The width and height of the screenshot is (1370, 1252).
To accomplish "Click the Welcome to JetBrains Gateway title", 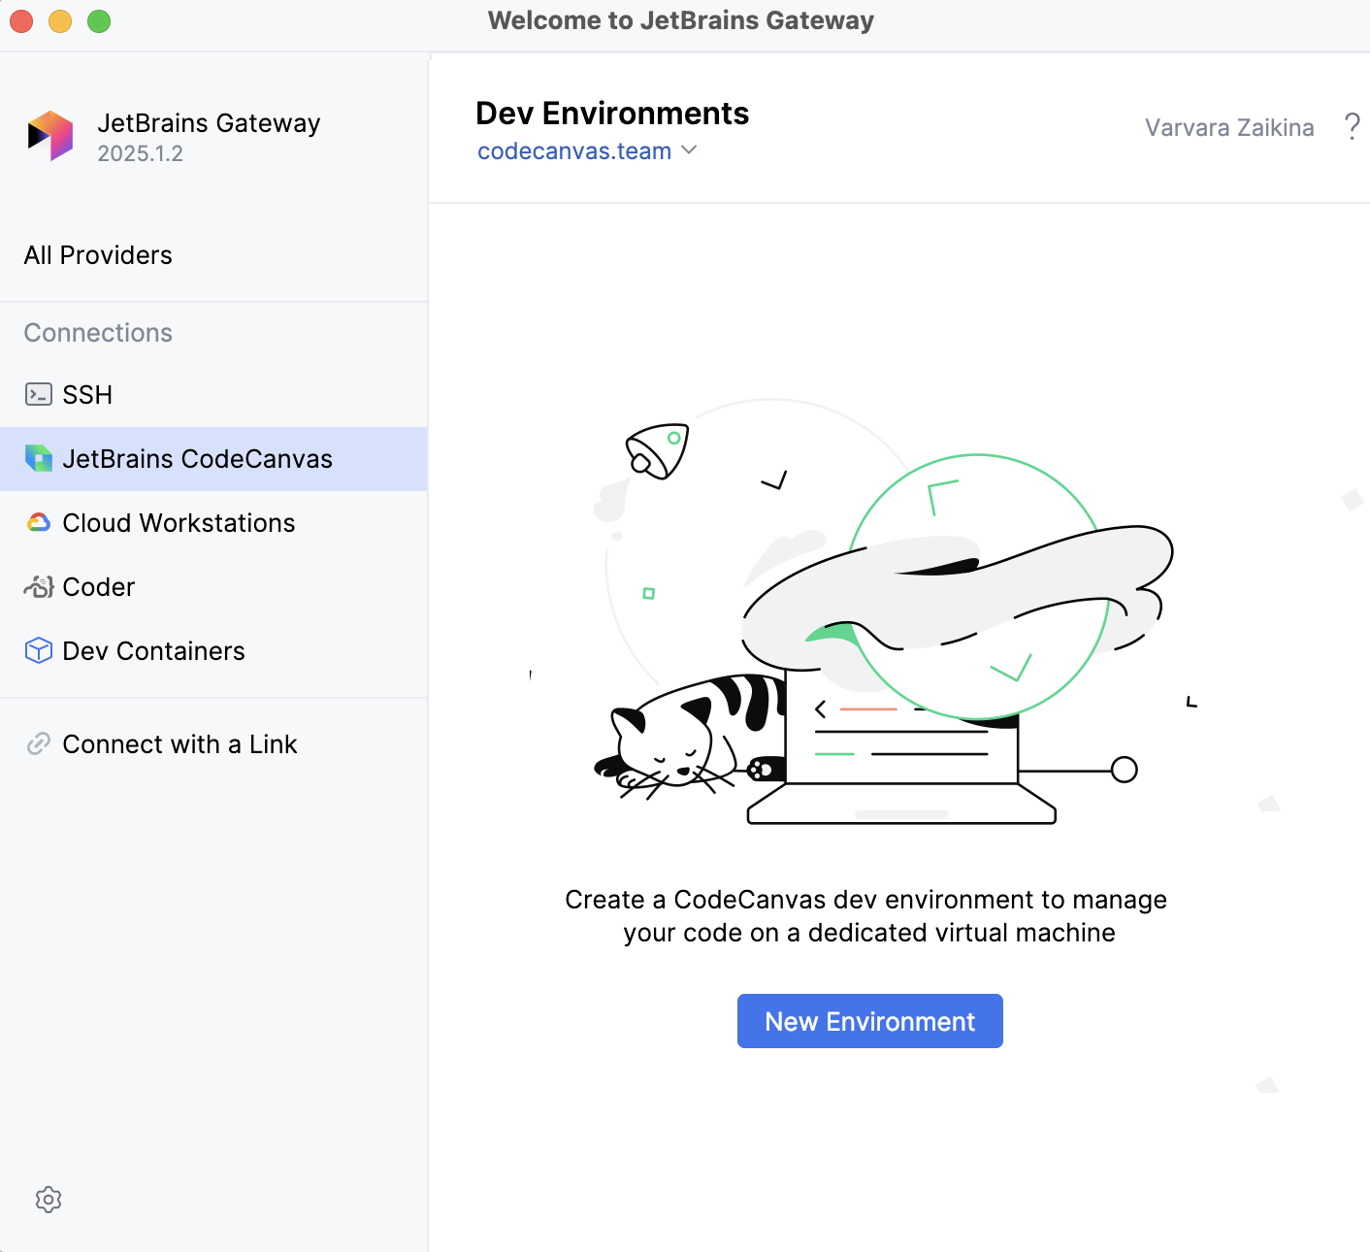I will [x=681, y=20].
